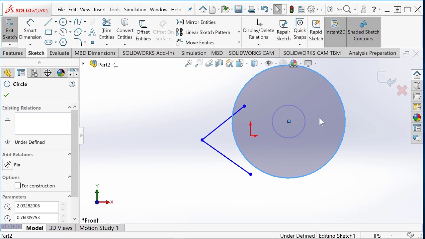The width and height of the screenshot is (425, 239).
Task: Cancel sketch with red X corner icon
Action: click(x=402, y=91)
